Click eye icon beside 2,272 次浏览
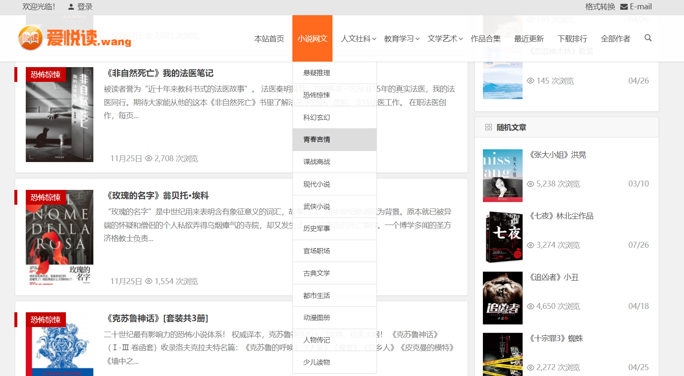Image resolution: width=684 pixels, height=376 pixels. [x=531, y=368]
